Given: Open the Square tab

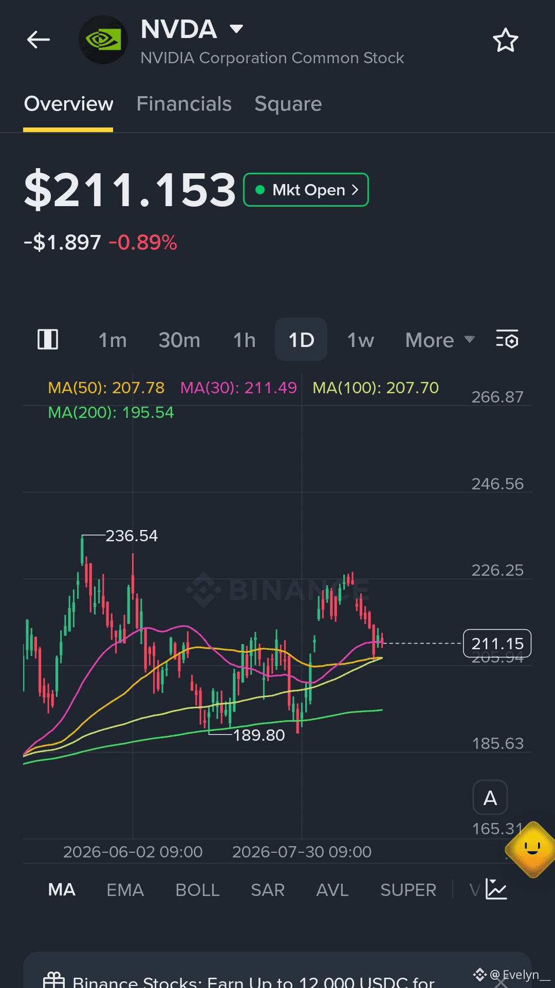Looking at the screenshot, I should 288,104.
